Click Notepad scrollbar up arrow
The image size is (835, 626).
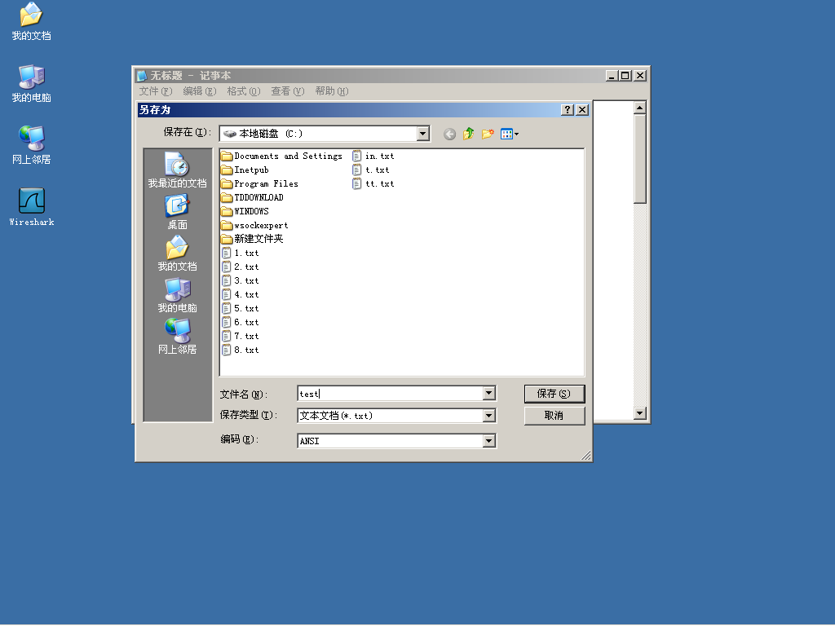coord(640,108)
